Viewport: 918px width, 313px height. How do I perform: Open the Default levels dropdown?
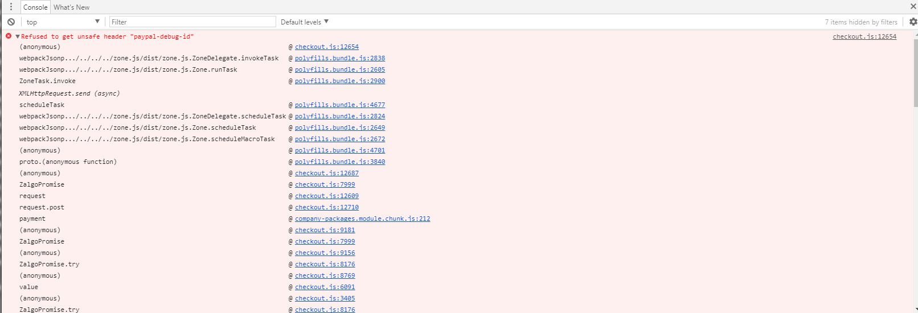pos(305,22)
